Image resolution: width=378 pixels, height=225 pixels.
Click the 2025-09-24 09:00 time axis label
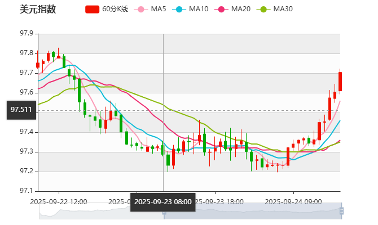pyautogui.click(x=293, y=201)
